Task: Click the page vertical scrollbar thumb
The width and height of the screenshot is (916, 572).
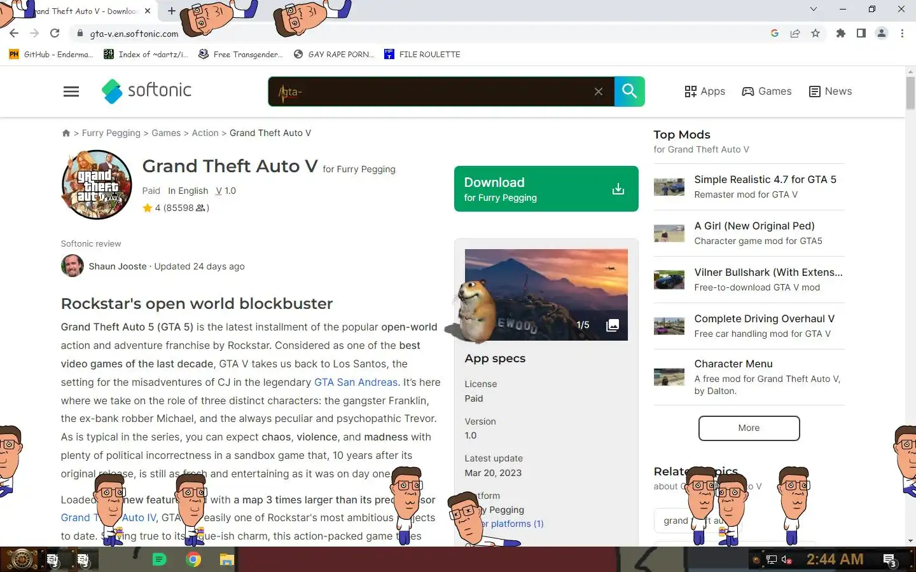Action: tap(910, 93)
